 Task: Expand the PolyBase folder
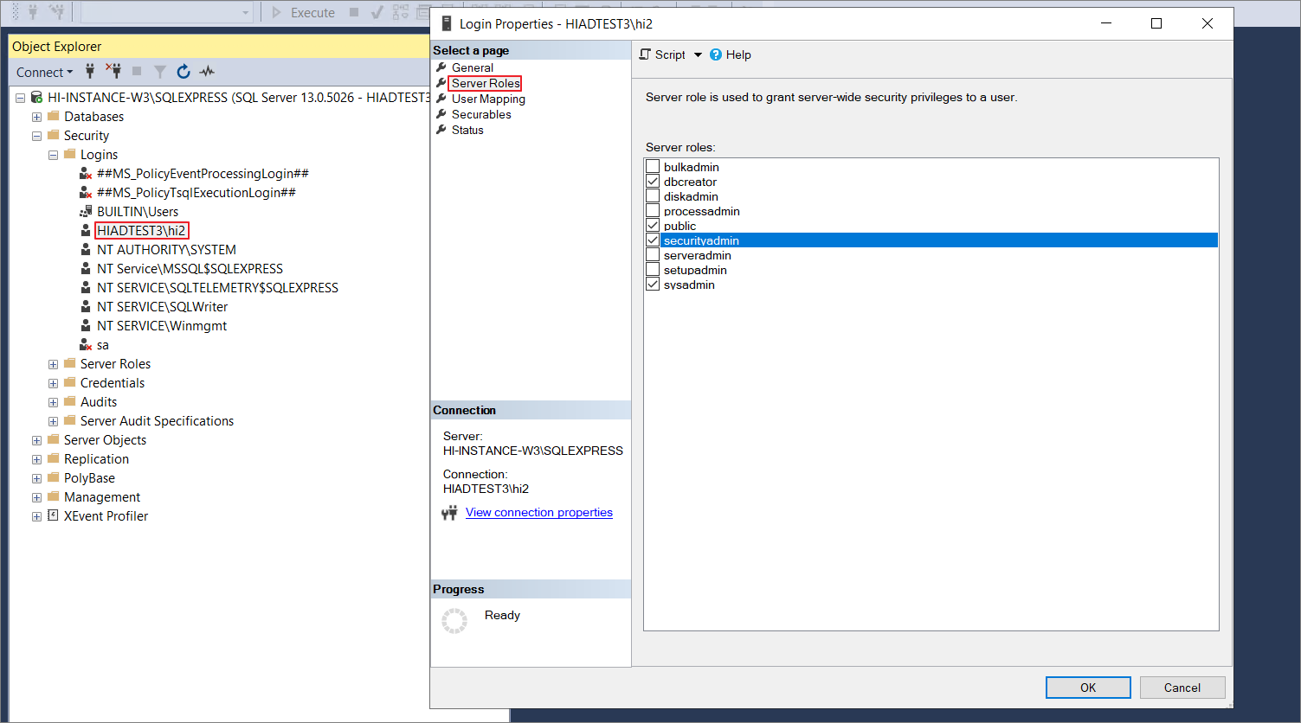[36, 478]
